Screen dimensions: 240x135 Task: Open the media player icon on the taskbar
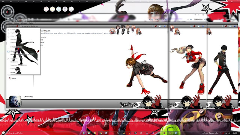[95, 133]
